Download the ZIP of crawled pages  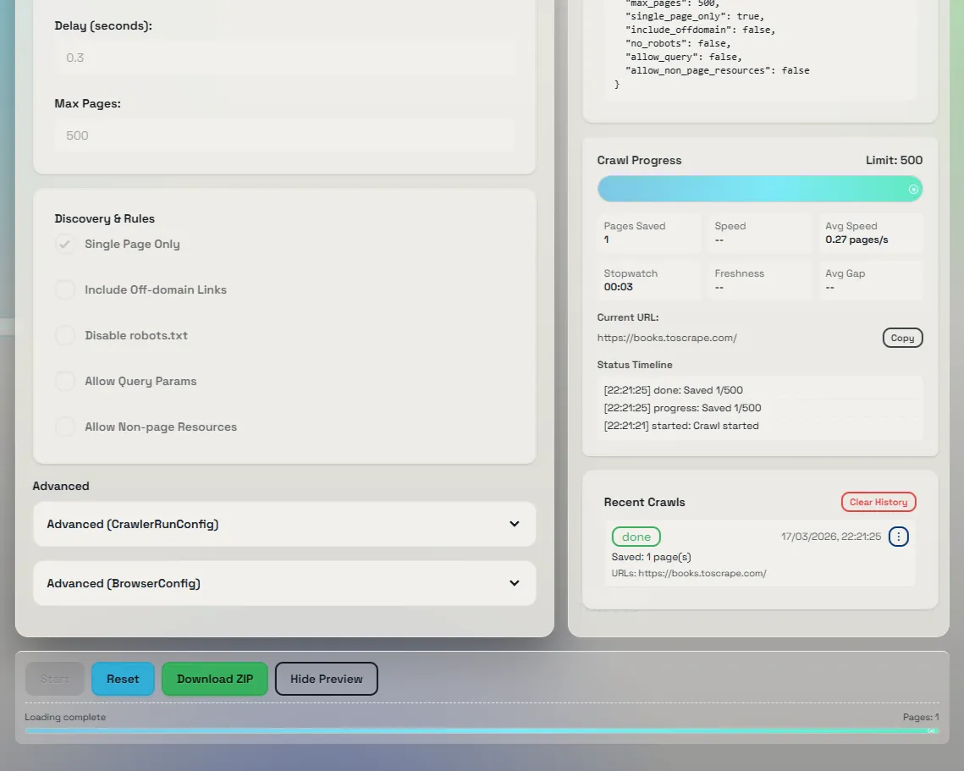coord(215,679)
